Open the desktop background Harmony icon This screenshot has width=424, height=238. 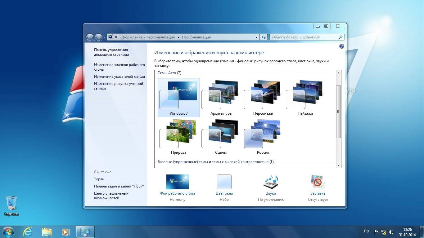[x=178, y=182]
